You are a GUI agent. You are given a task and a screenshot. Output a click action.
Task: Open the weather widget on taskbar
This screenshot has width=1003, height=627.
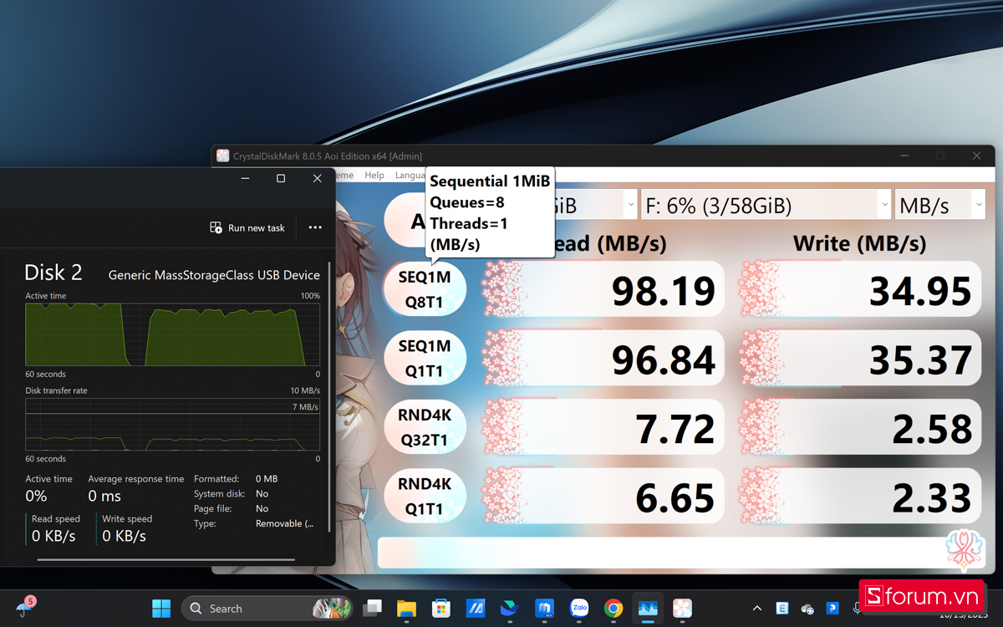(x=25, y=607)
